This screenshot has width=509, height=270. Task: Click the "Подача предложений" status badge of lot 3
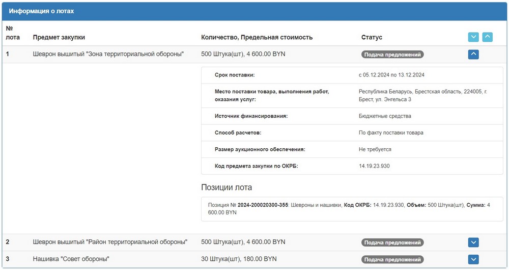[392, 259]
